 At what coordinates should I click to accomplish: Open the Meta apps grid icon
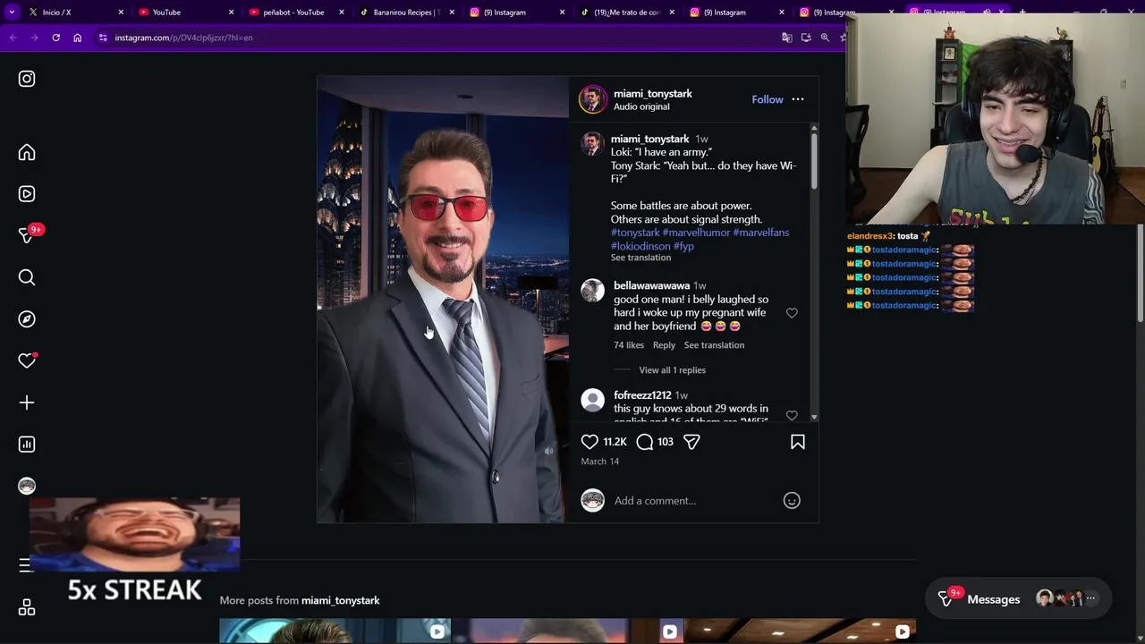click(x=27, y=608)
